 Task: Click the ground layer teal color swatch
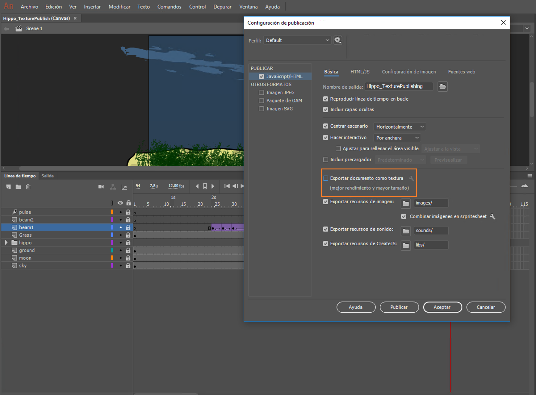point(112,250)
